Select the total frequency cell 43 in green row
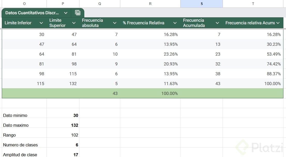 [x=100, y=93]
